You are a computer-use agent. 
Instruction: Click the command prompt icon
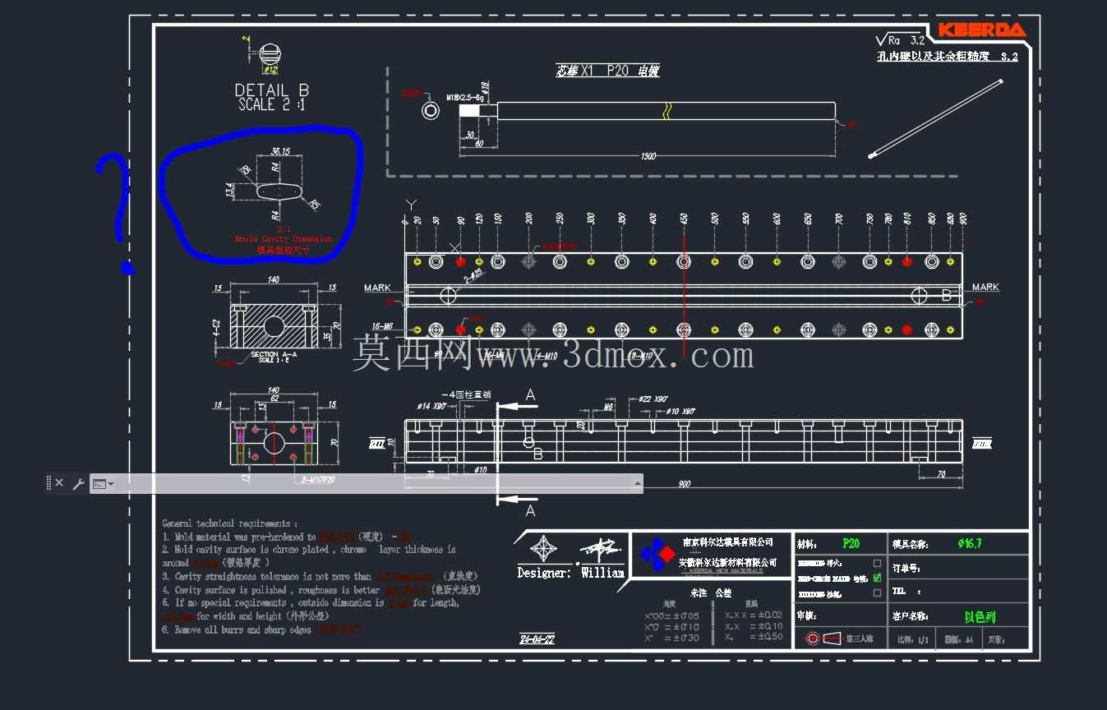coord(99,484)
